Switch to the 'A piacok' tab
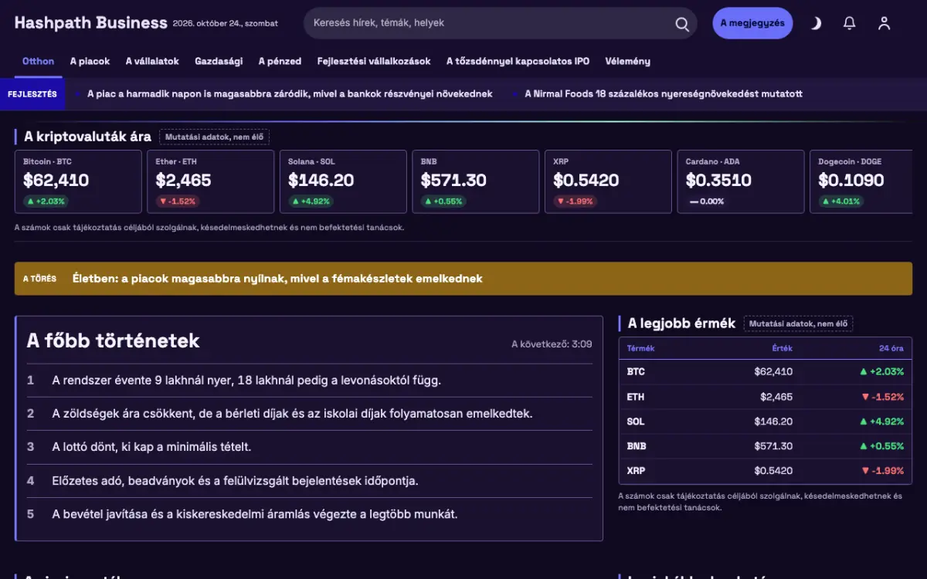Image resolution: width=927 pixels, height=579 pixels. pyautogui.click(x=90, y=61)
